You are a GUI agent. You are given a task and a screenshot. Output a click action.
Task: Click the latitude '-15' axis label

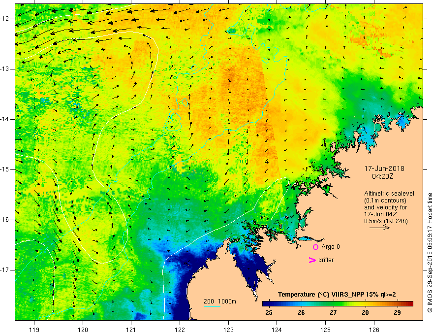click(x=5, y=169)
